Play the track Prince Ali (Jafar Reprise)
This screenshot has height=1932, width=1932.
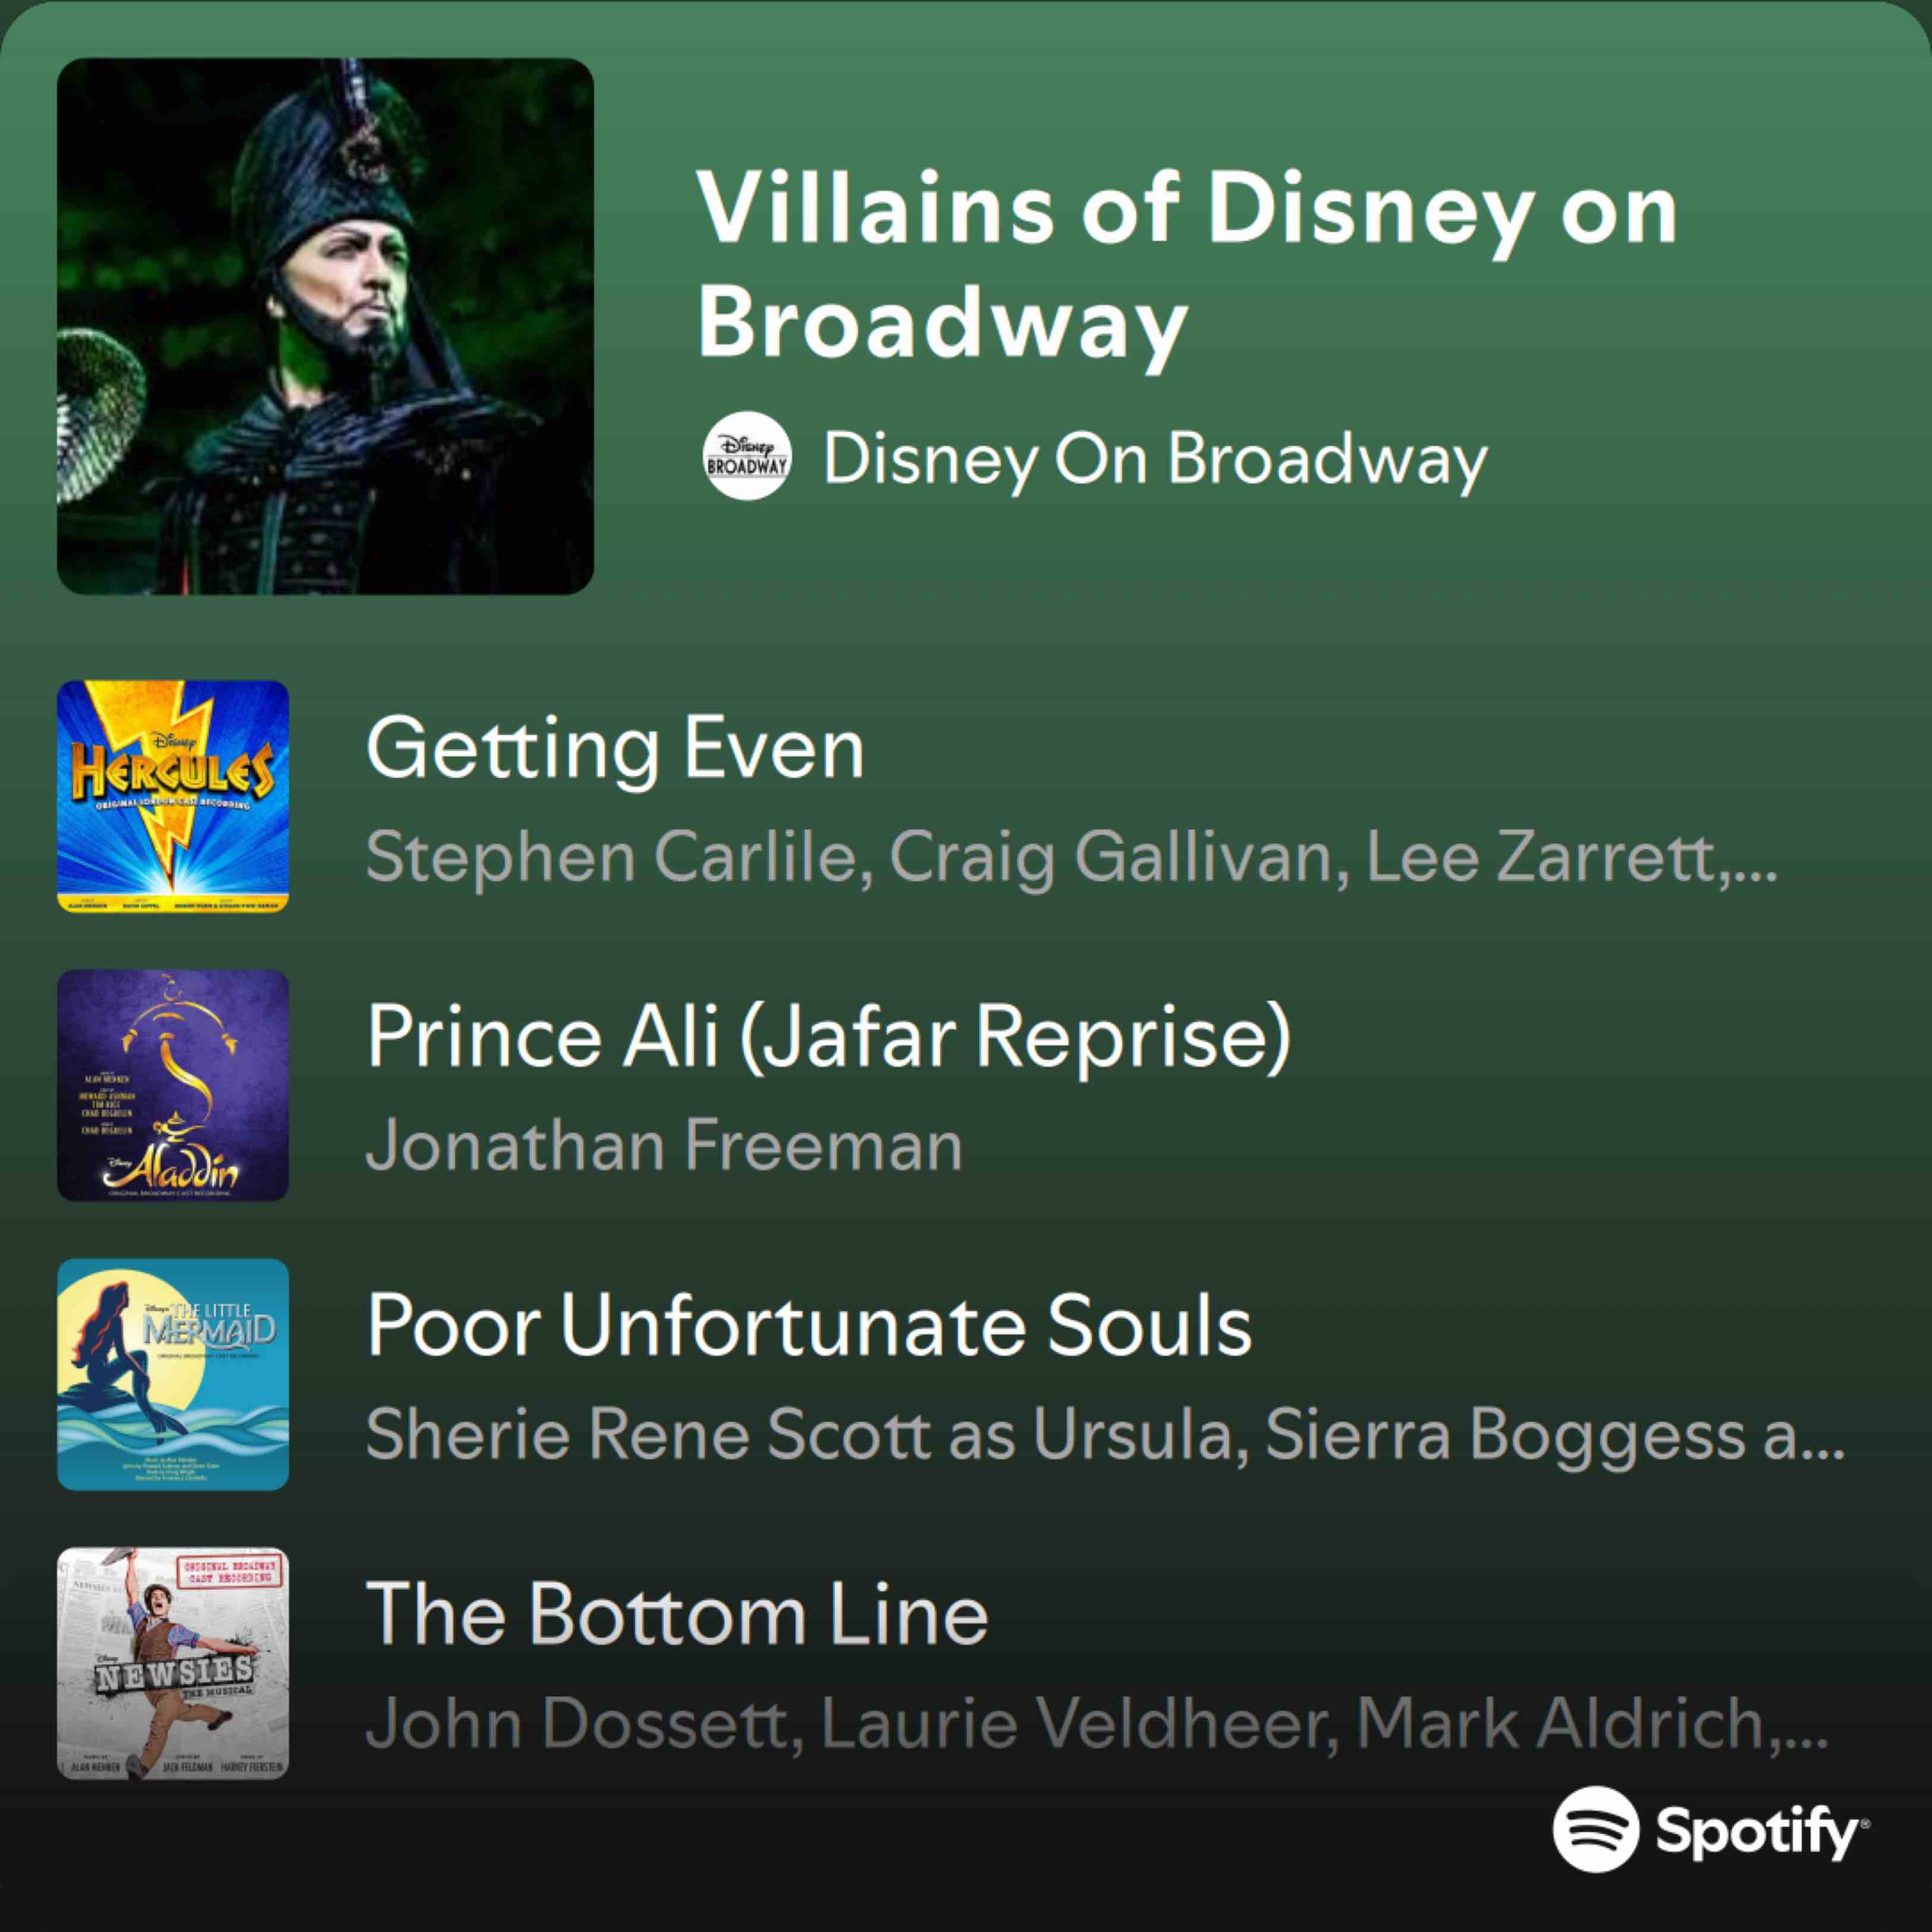[829, 1036]
